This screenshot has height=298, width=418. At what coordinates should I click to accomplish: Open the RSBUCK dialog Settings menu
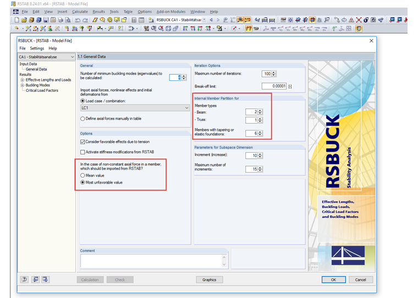37,48
